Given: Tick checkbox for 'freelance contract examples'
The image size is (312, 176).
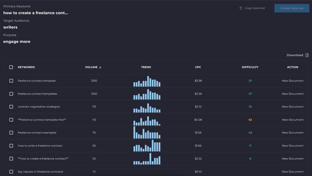Looking at the screenshot, I should [x=11, y=133].
